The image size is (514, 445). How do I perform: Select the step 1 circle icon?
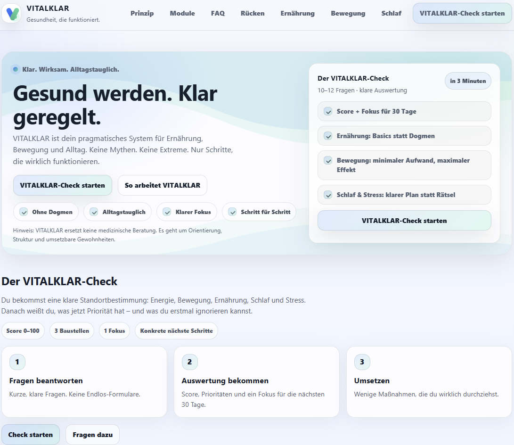(17, 362)
